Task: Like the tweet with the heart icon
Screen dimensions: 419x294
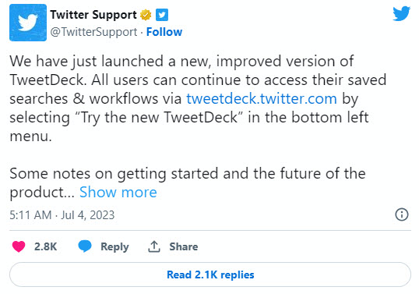Action: coord(19,246)
